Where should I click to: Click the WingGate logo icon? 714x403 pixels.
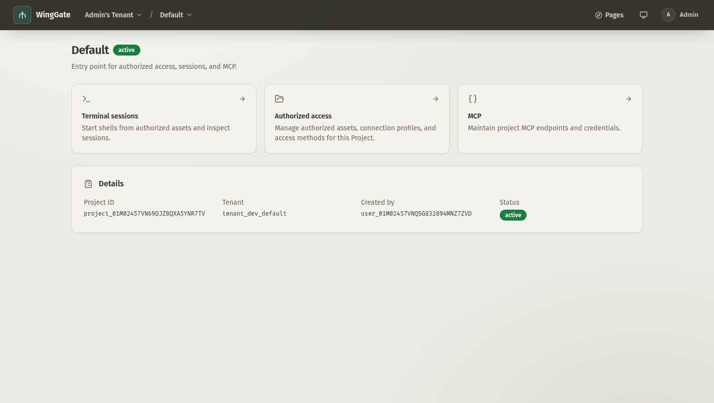point(22,15)
